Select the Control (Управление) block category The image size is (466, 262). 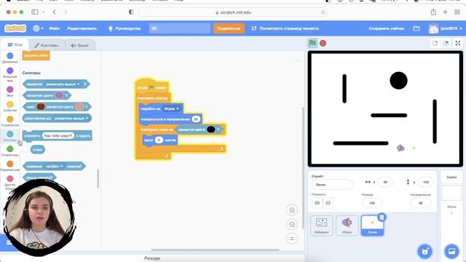pyautogui.click(x=9, y=122)
